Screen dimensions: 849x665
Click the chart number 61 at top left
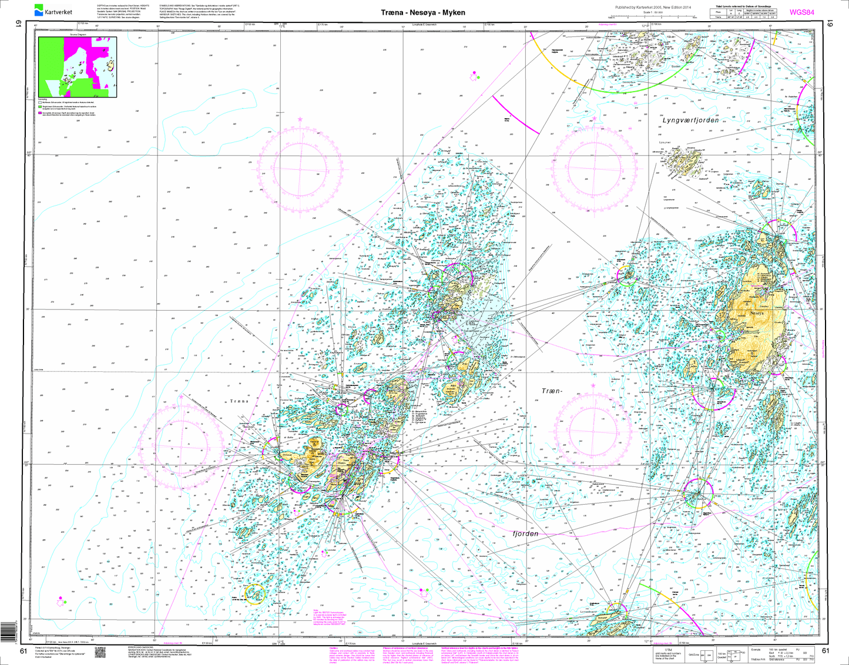pos(19,23)
